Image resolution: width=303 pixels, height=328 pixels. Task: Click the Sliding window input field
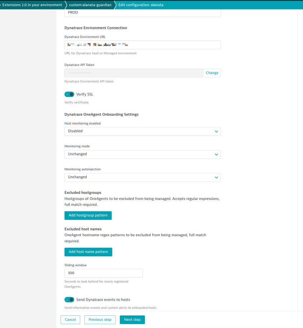click(103, 273)
